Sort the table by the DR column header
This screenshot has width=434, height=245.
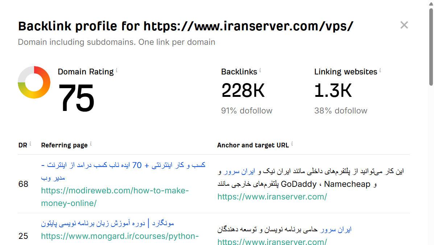tap(22, 145)
